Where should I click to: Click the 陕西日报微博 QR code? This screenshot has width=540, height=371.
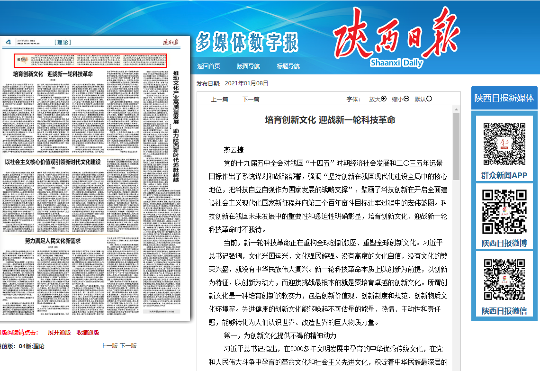[504, 211]
